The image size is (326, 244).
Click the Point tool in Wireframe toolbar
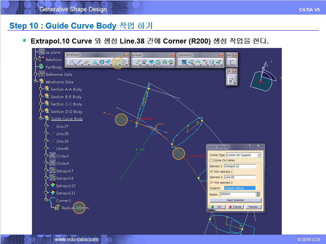[72, 62]
